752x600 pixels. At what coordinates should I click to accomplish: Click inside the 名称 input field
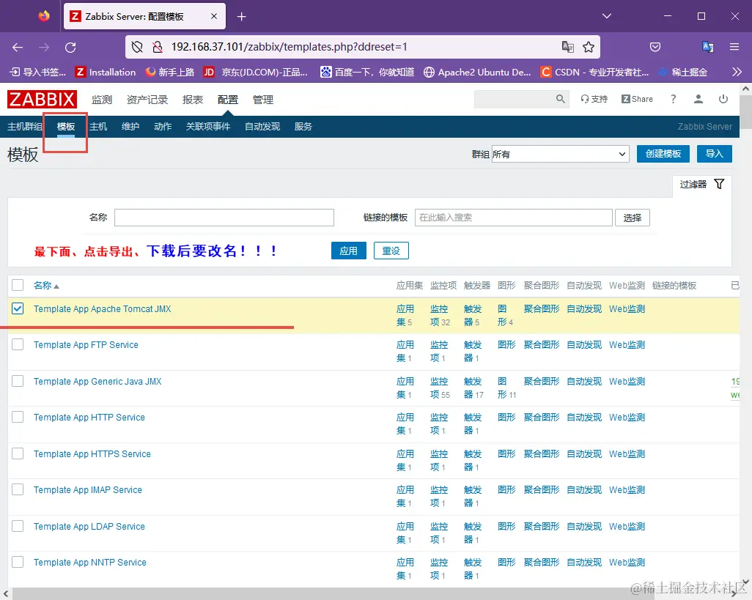pos(224,217)
